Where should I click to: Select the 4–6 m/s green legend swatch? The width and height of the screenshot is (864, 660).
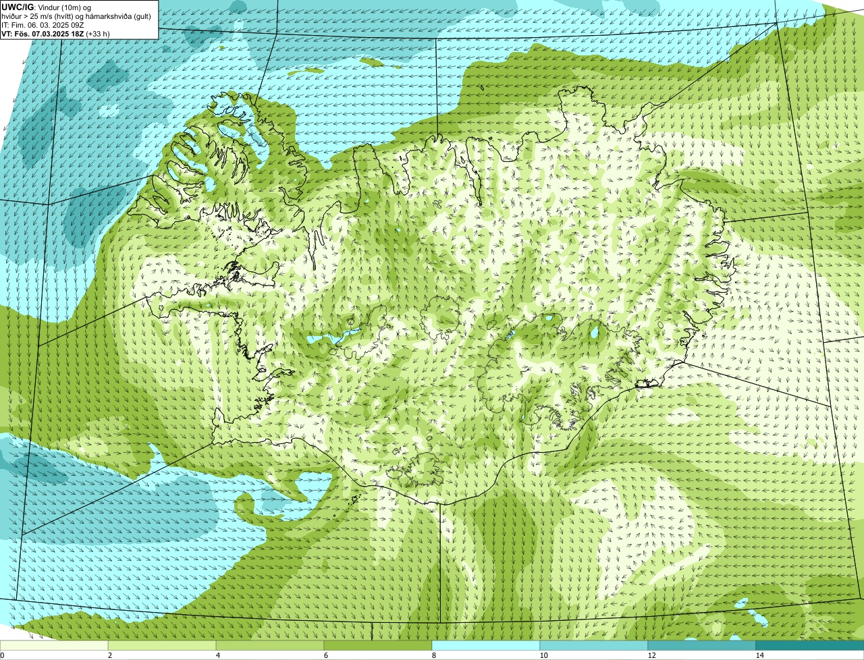270,645
